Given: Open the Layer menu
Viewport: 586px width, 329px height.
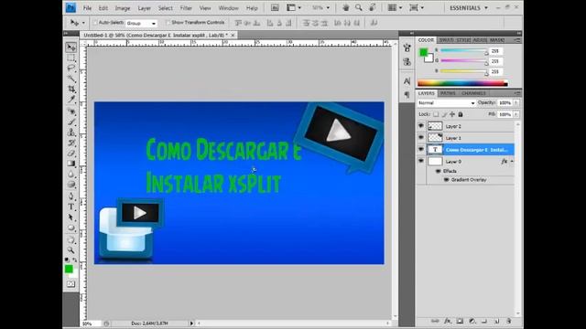Looking at the screenshot, I should 144,8.
